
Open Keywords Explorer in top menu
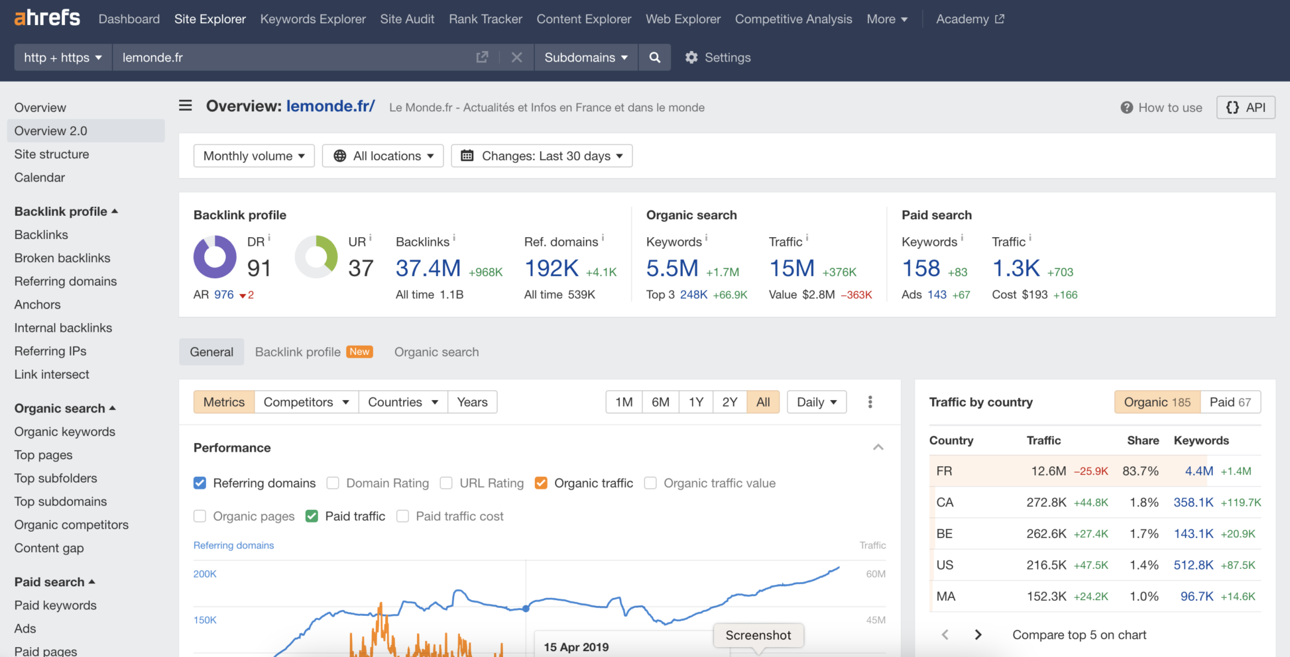[313, 19]
